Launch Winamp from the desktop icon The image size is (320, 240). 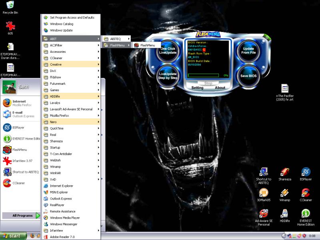284,193
